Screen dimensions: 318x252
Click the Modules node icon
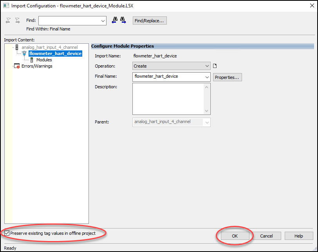[x=32, y=60]
